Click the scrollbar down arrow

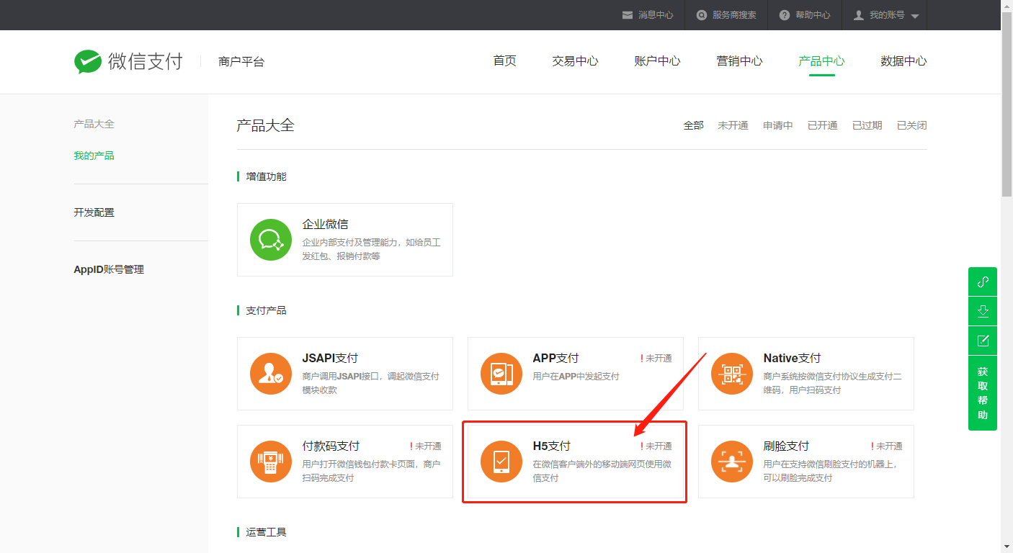[1007, 547]
